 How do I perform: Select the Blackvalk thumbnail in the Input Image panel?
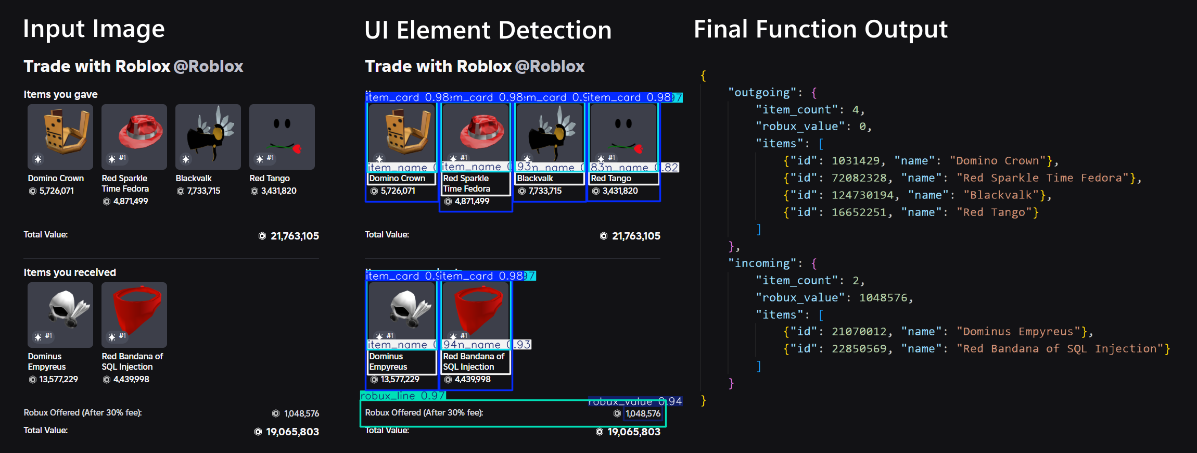click(208, 137)
